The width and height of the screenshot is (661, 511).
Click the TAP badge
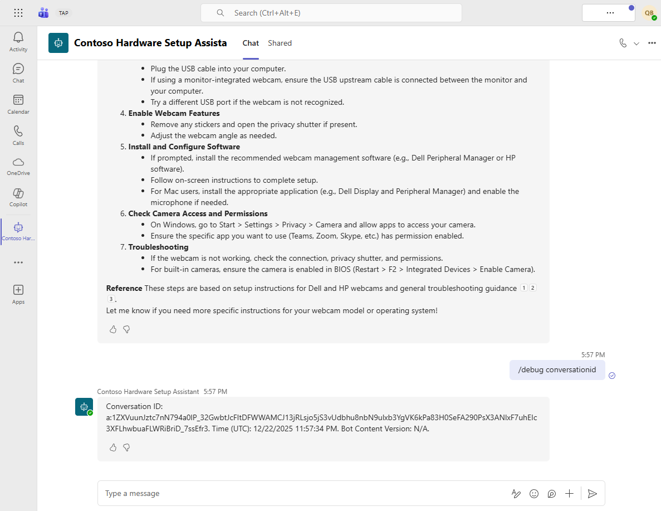point(63,13)
